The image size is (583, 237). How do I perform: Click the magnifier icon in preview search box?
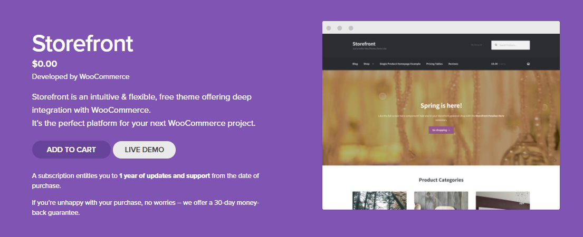(496, 45)
